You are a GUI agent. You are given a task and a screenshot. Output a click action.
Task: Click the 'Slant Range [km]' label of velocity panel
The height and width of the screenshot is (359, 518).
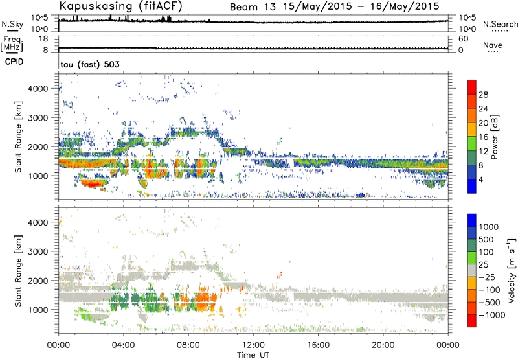click(18, 270)
